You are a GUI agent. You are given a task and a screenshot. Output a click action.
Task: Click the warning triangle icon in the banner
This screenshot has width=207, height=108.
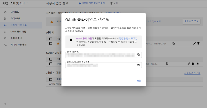[x=51, y=22]
